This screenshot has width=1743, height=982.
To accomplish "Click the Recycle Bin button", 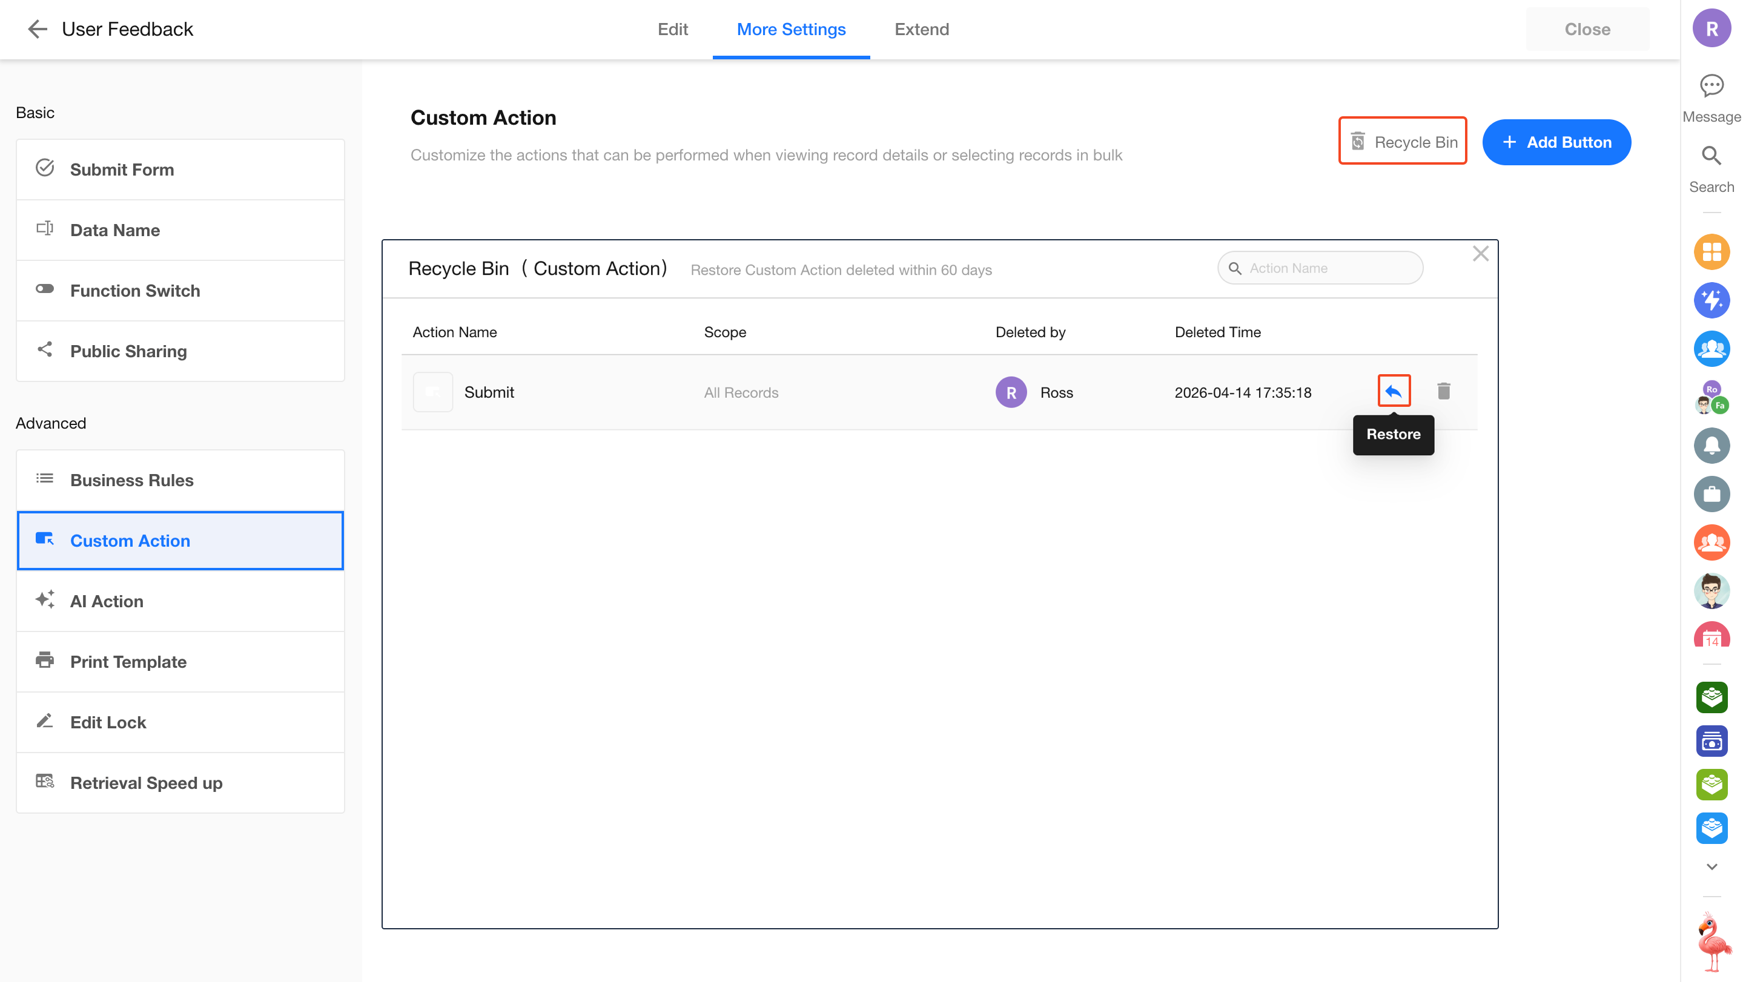I will pos(1403,141).
